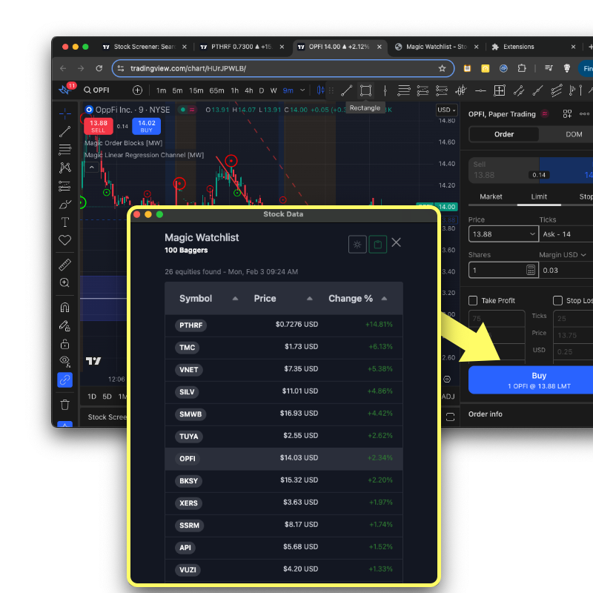The height and width of the screenshot is (593, 593).
Task: Select the Trend Line tool in left sidebar
Action: tap(64, 131)
